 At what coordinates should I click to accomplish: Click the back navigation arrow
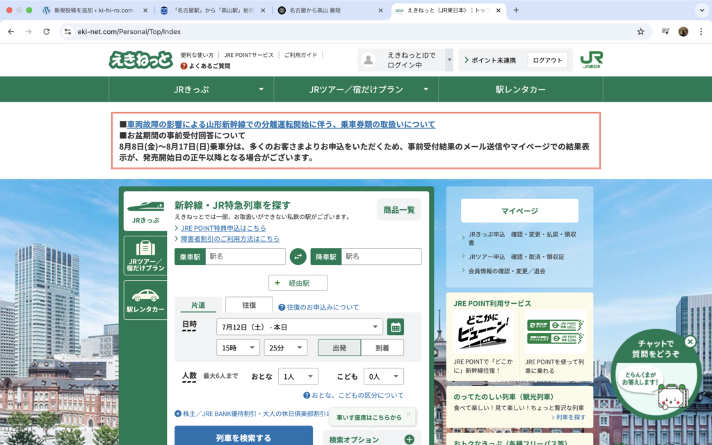[x=11, y=32]
